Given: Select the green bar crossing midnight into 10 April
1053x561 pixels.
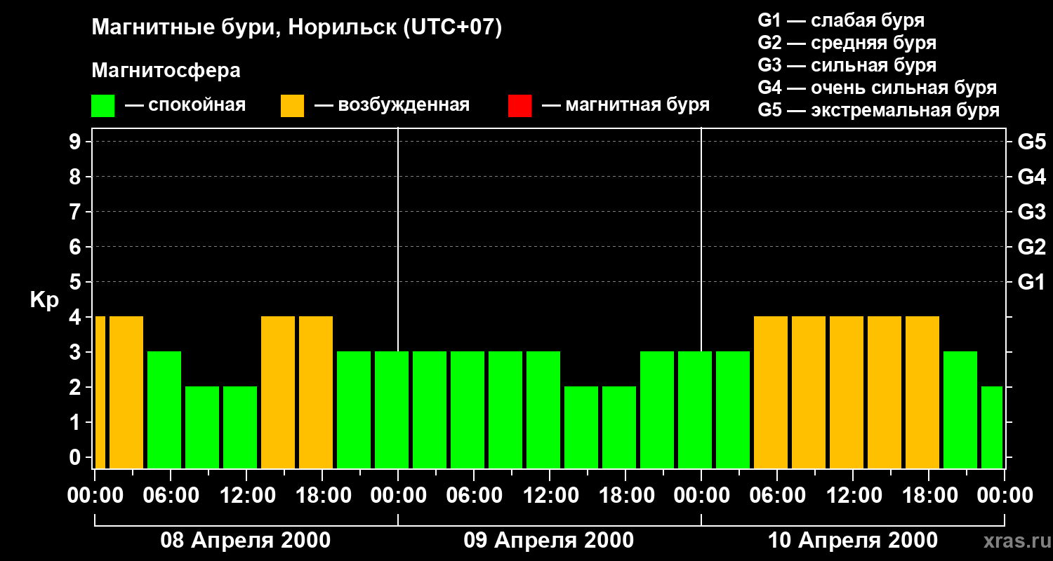Looking at the screenshot, I should click(x=695, y=410).
